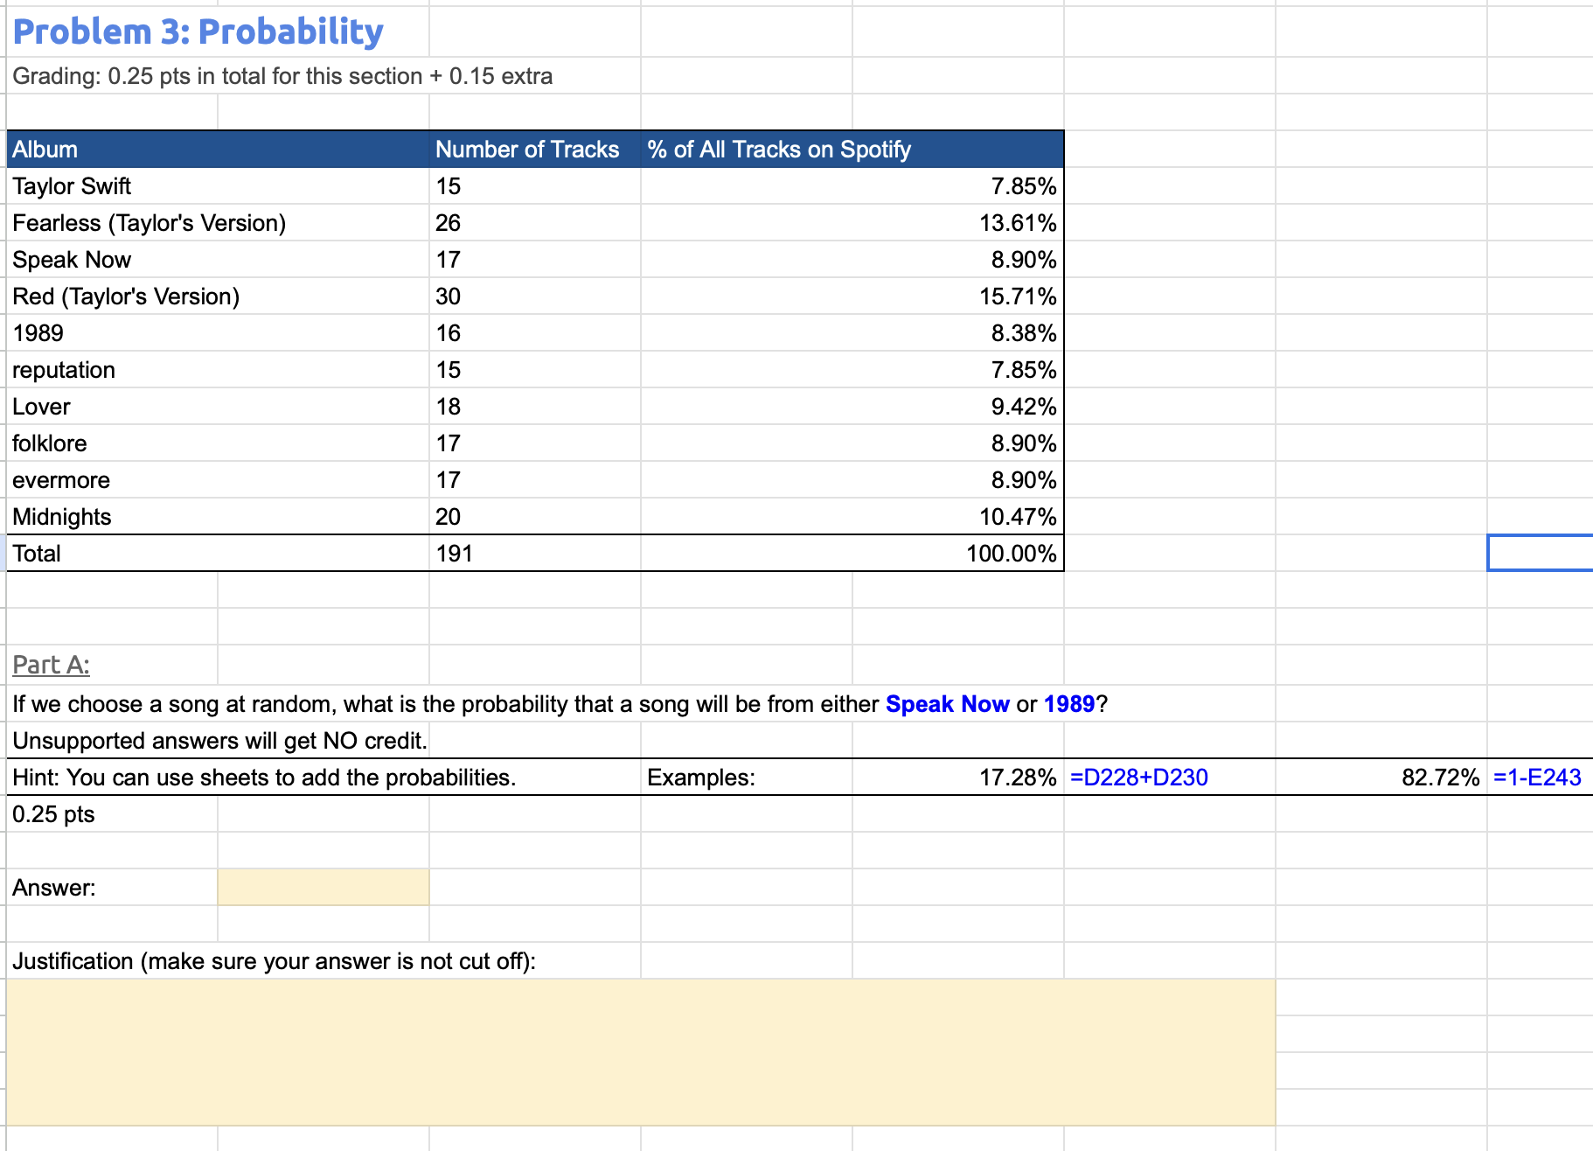
Task: Select the 100.00% total percentage cell
Action: tap(852, 554)
